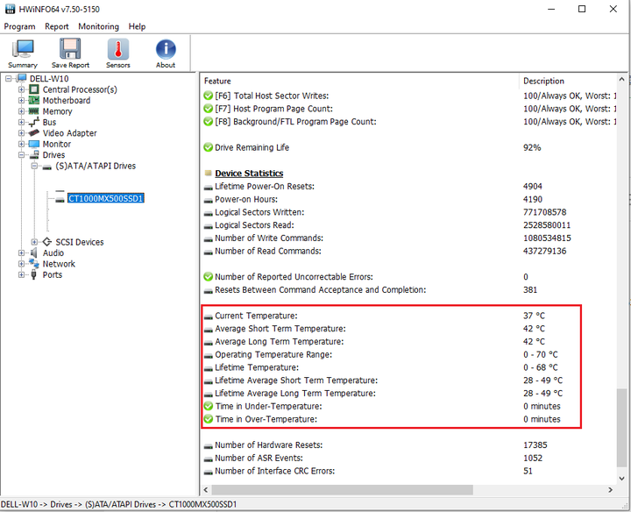Click the Video Adapter card icon
Screen dimensions: 631x512
pos(34,133)
